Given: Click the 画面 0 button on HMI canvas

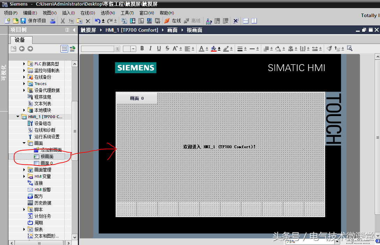Looking at the screenshot, I should [137, 98].
